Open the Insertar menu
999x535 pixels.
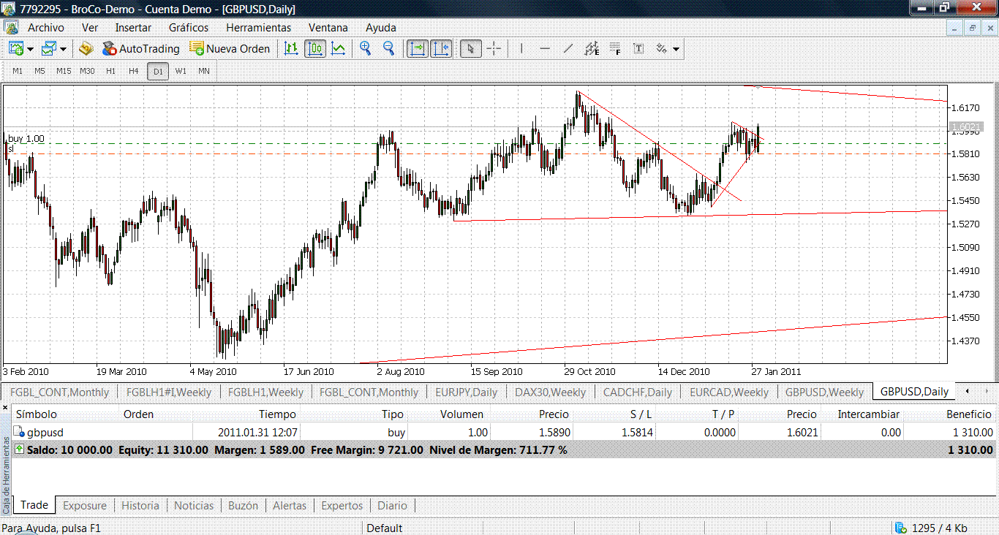click(x=133, y=28)
